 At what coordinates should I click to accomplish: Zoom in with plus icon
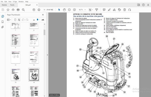(x=74, y=10)
